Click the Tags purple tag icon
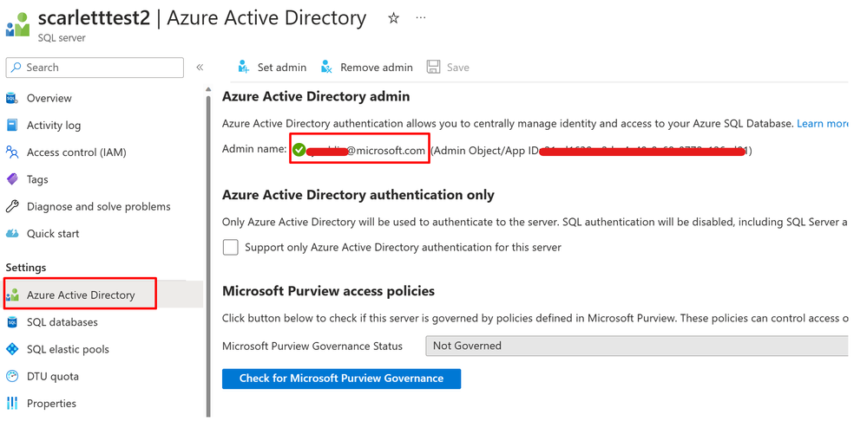 [11, 179]
